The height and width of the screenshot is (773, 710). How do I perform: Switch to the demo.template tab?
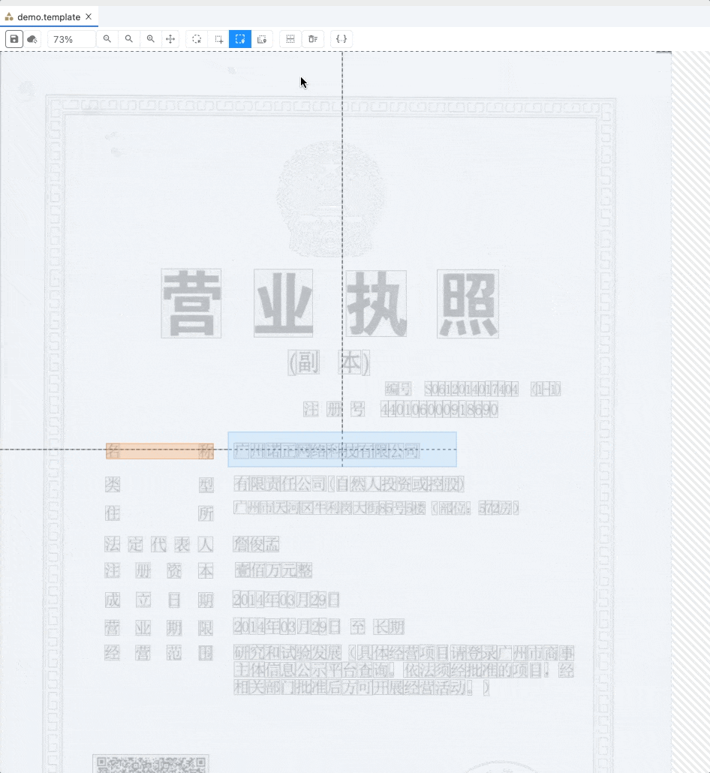click(x=48, y=17)
